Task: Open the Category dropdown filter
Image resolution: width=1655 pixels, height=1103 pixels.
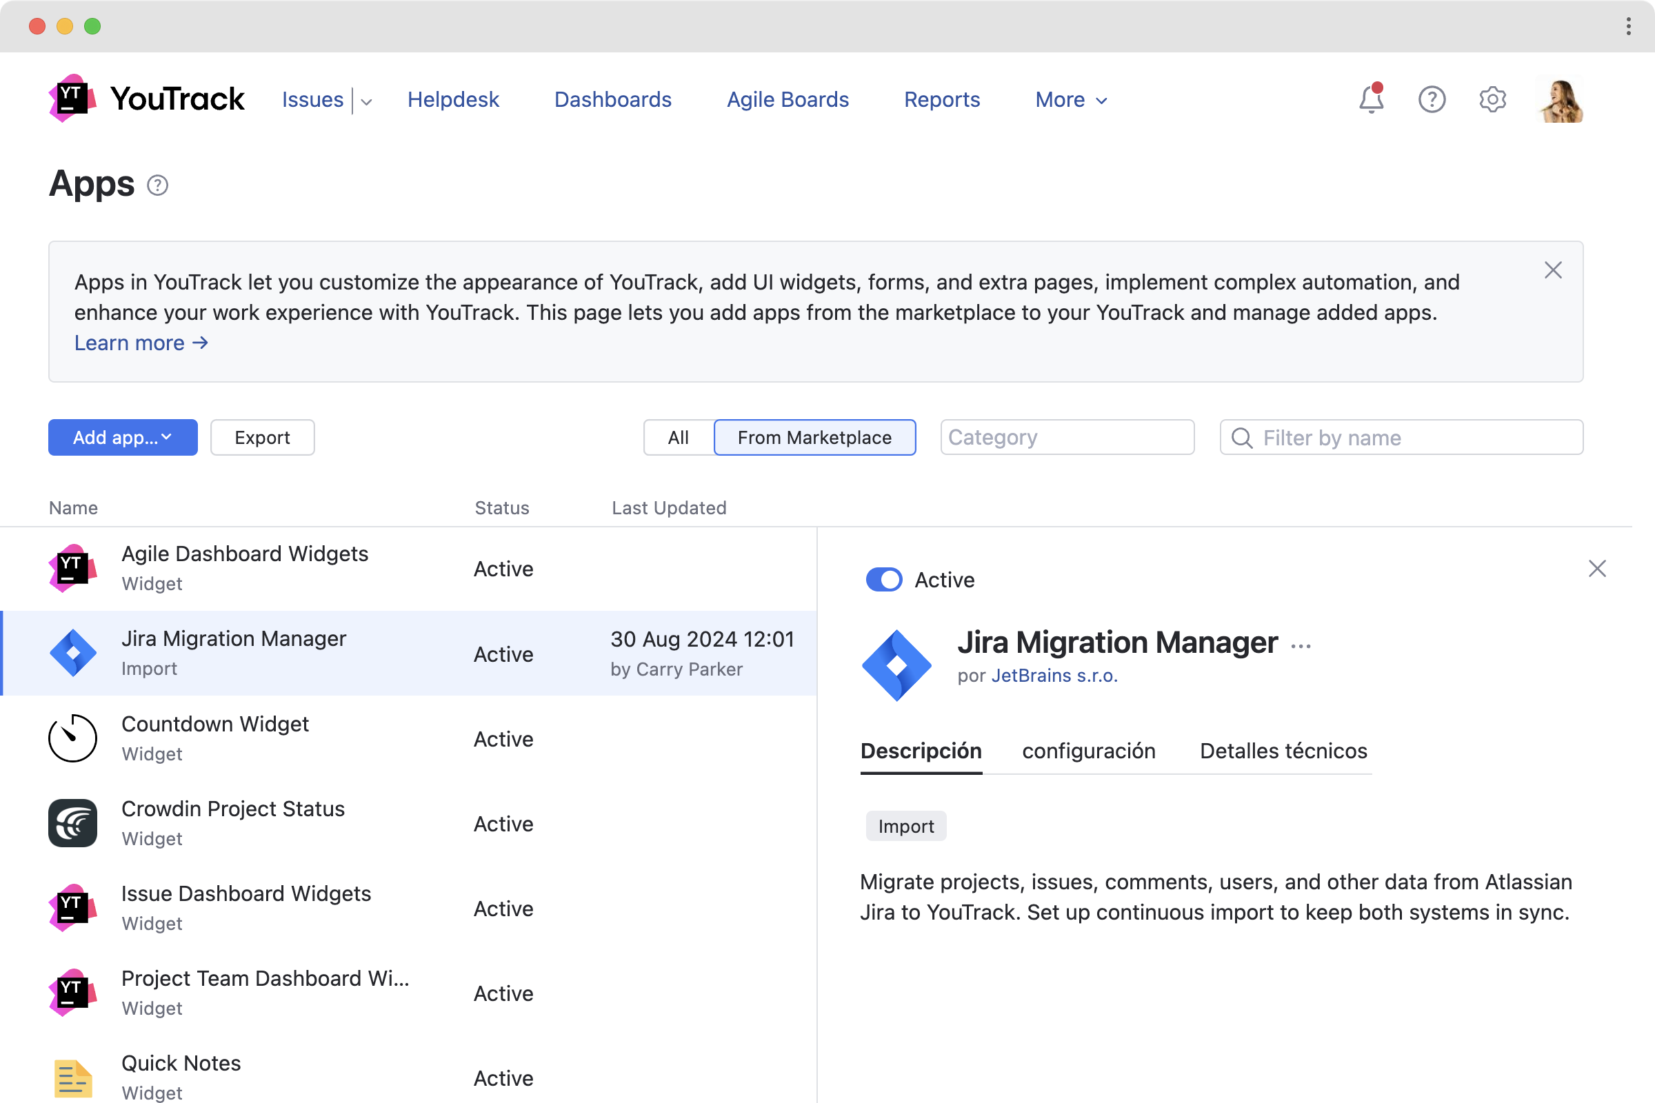Action: pyautogui.click(x=1067, y=438)
